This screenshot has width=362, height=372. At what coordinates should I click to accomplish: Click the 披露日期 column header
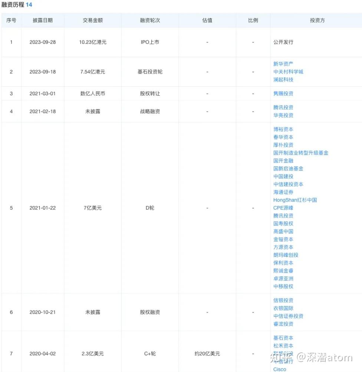coord(43,20)
